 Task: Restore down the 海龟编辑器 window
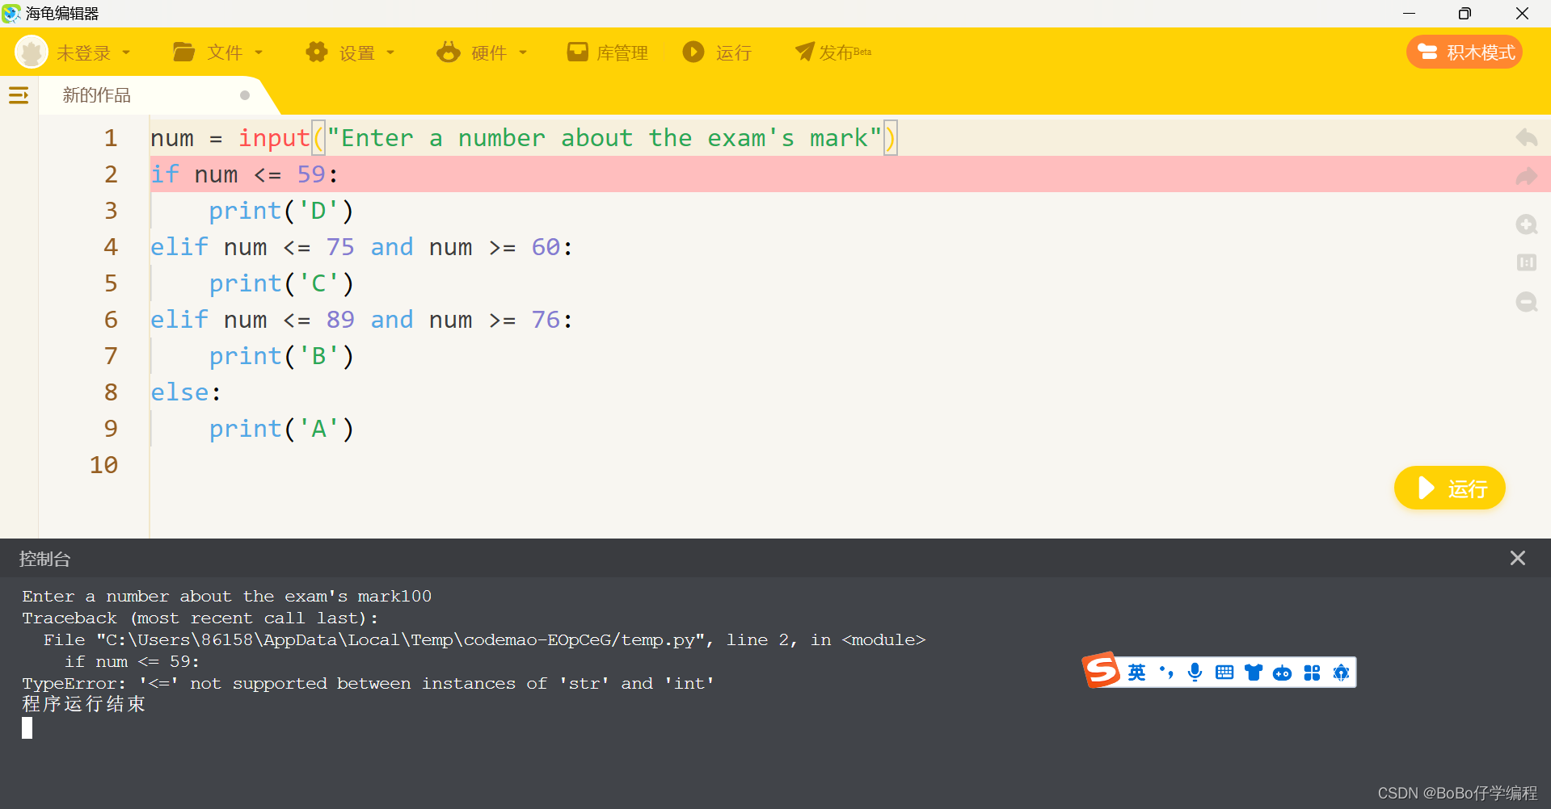1465,13
